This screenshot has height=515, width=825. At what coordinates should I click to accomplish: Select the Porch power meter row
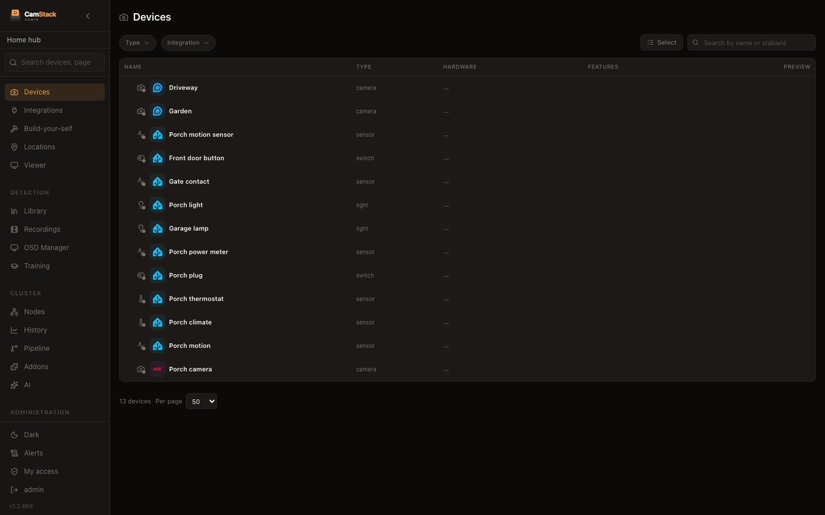pos(467,252)
